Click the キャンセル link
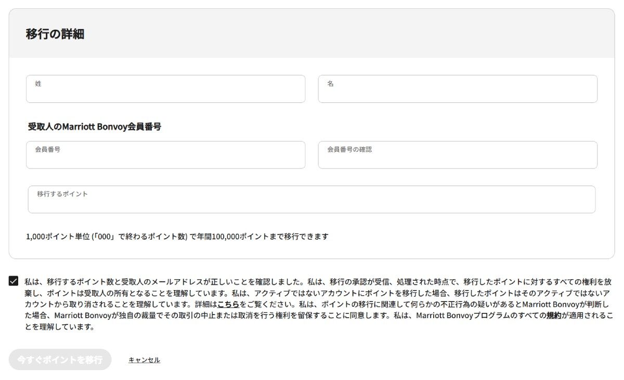 144,360
